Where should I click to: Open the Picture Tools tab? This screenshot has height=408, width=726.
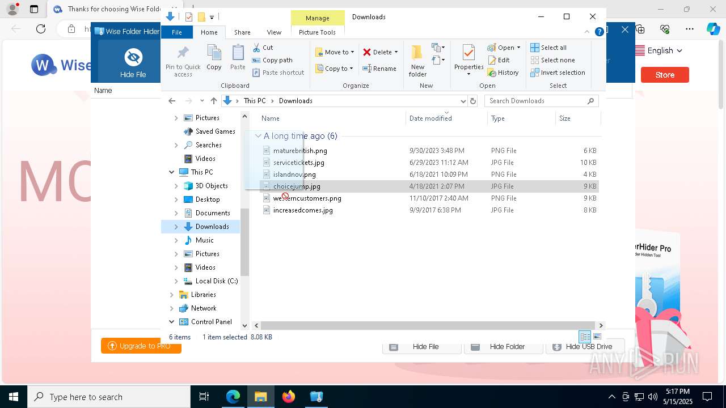(x=317, y=32)
